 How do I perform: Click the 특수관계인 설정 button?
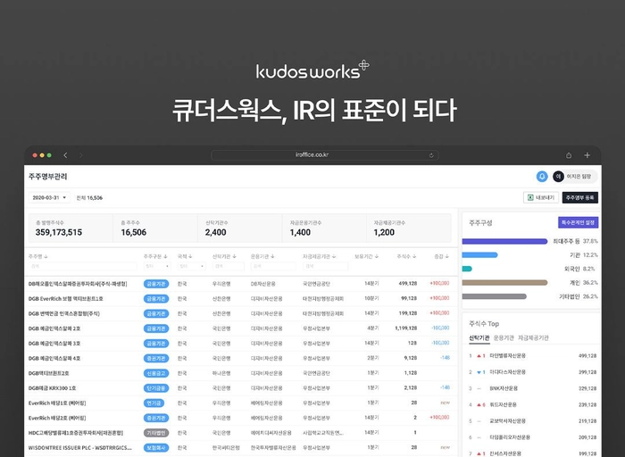(578, 222)
